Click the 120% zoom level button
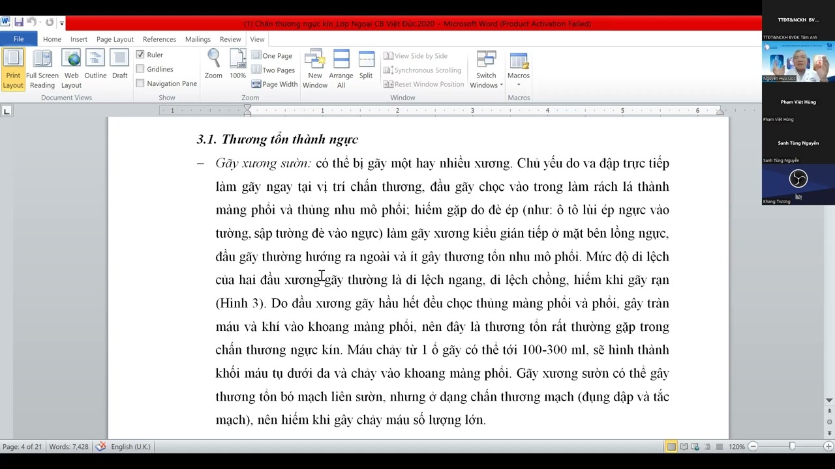 [x=736, y=447]
